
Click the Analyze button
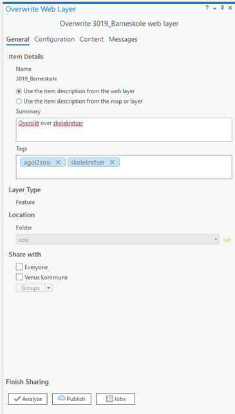(x=28, y=399)
